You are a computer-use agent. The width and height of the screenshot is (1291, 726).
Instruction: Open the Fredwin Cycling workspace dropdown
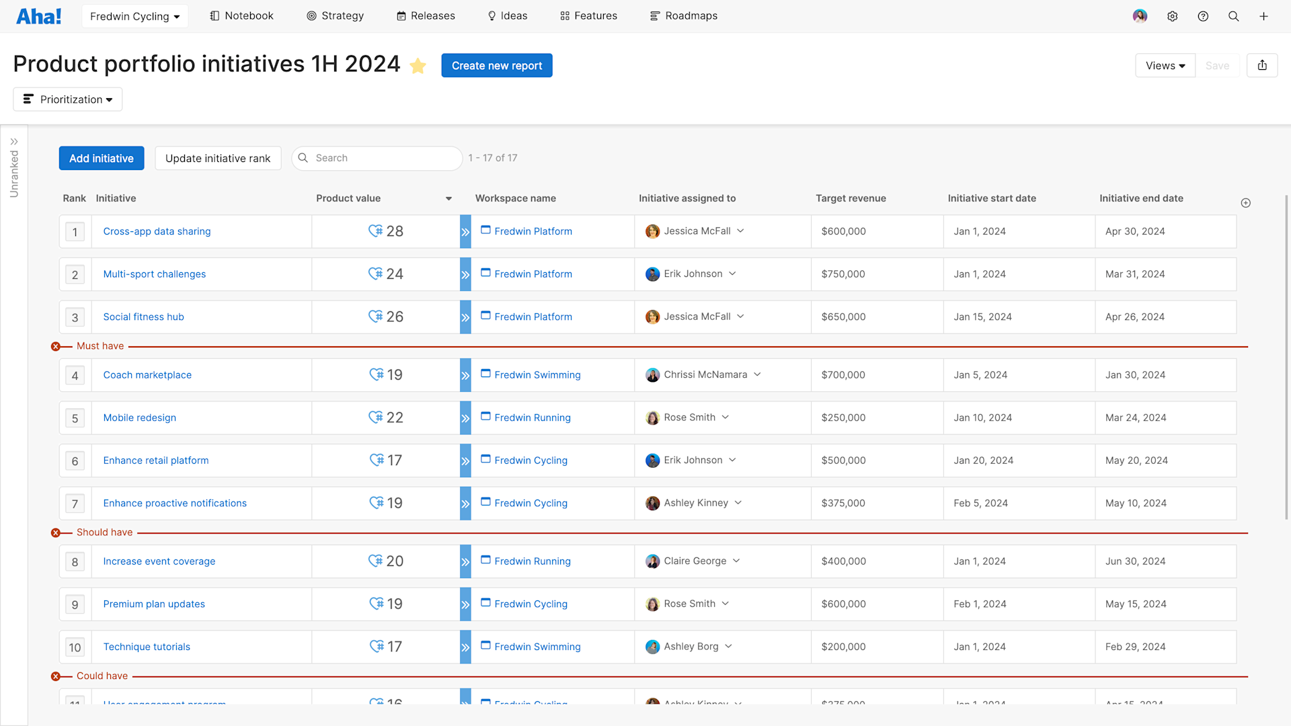pyautogui.click(x=134, y=15)
